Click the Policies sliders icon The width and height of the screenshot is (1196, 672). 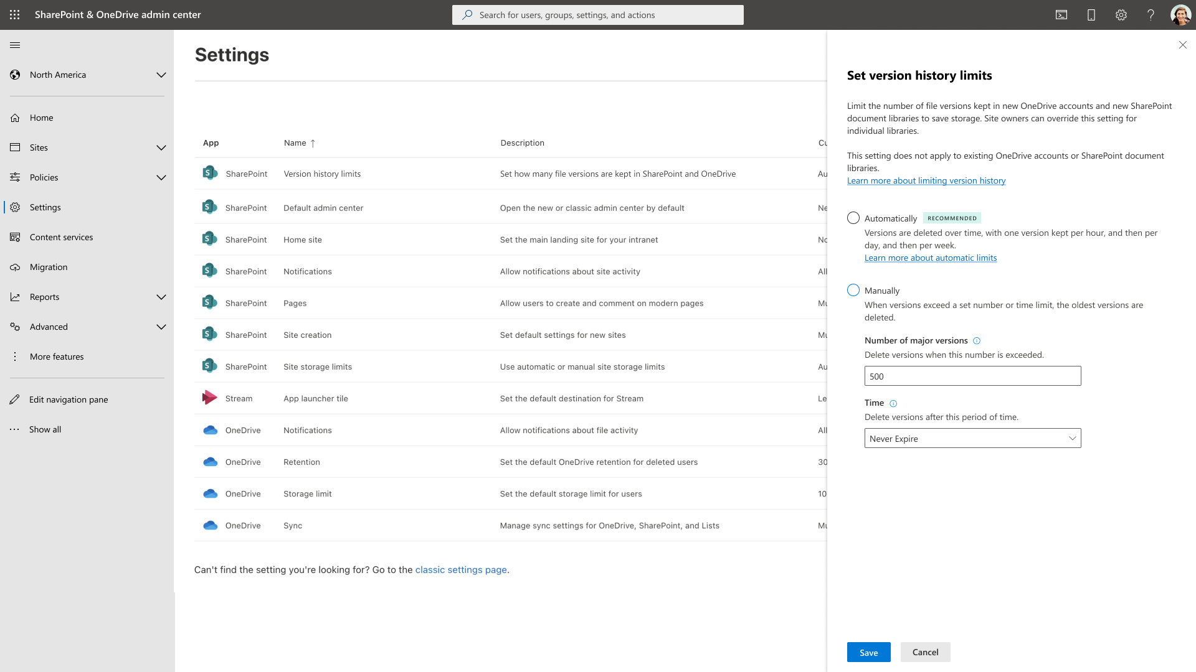click(15, 177)
